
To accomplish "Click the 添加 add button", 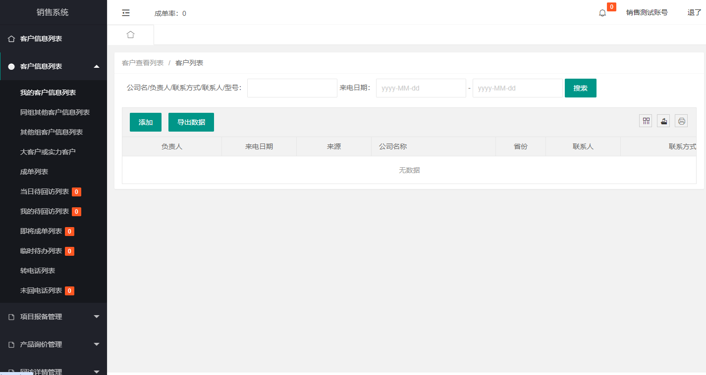I will [146, 122].
